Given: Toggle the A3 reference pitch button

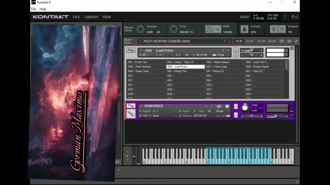Looking at the screenshot, I should 282,29.
